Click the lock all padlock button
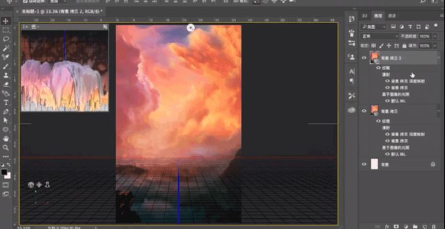Screen dimensions: 445x229 [x=404, y=45]
